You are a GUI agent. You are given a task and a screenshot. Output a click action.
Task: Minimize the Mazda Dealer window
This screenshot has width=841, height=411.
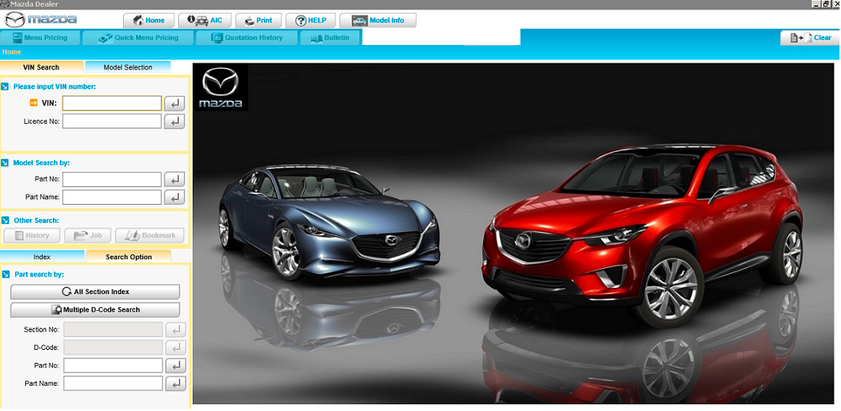click(816, 4)
